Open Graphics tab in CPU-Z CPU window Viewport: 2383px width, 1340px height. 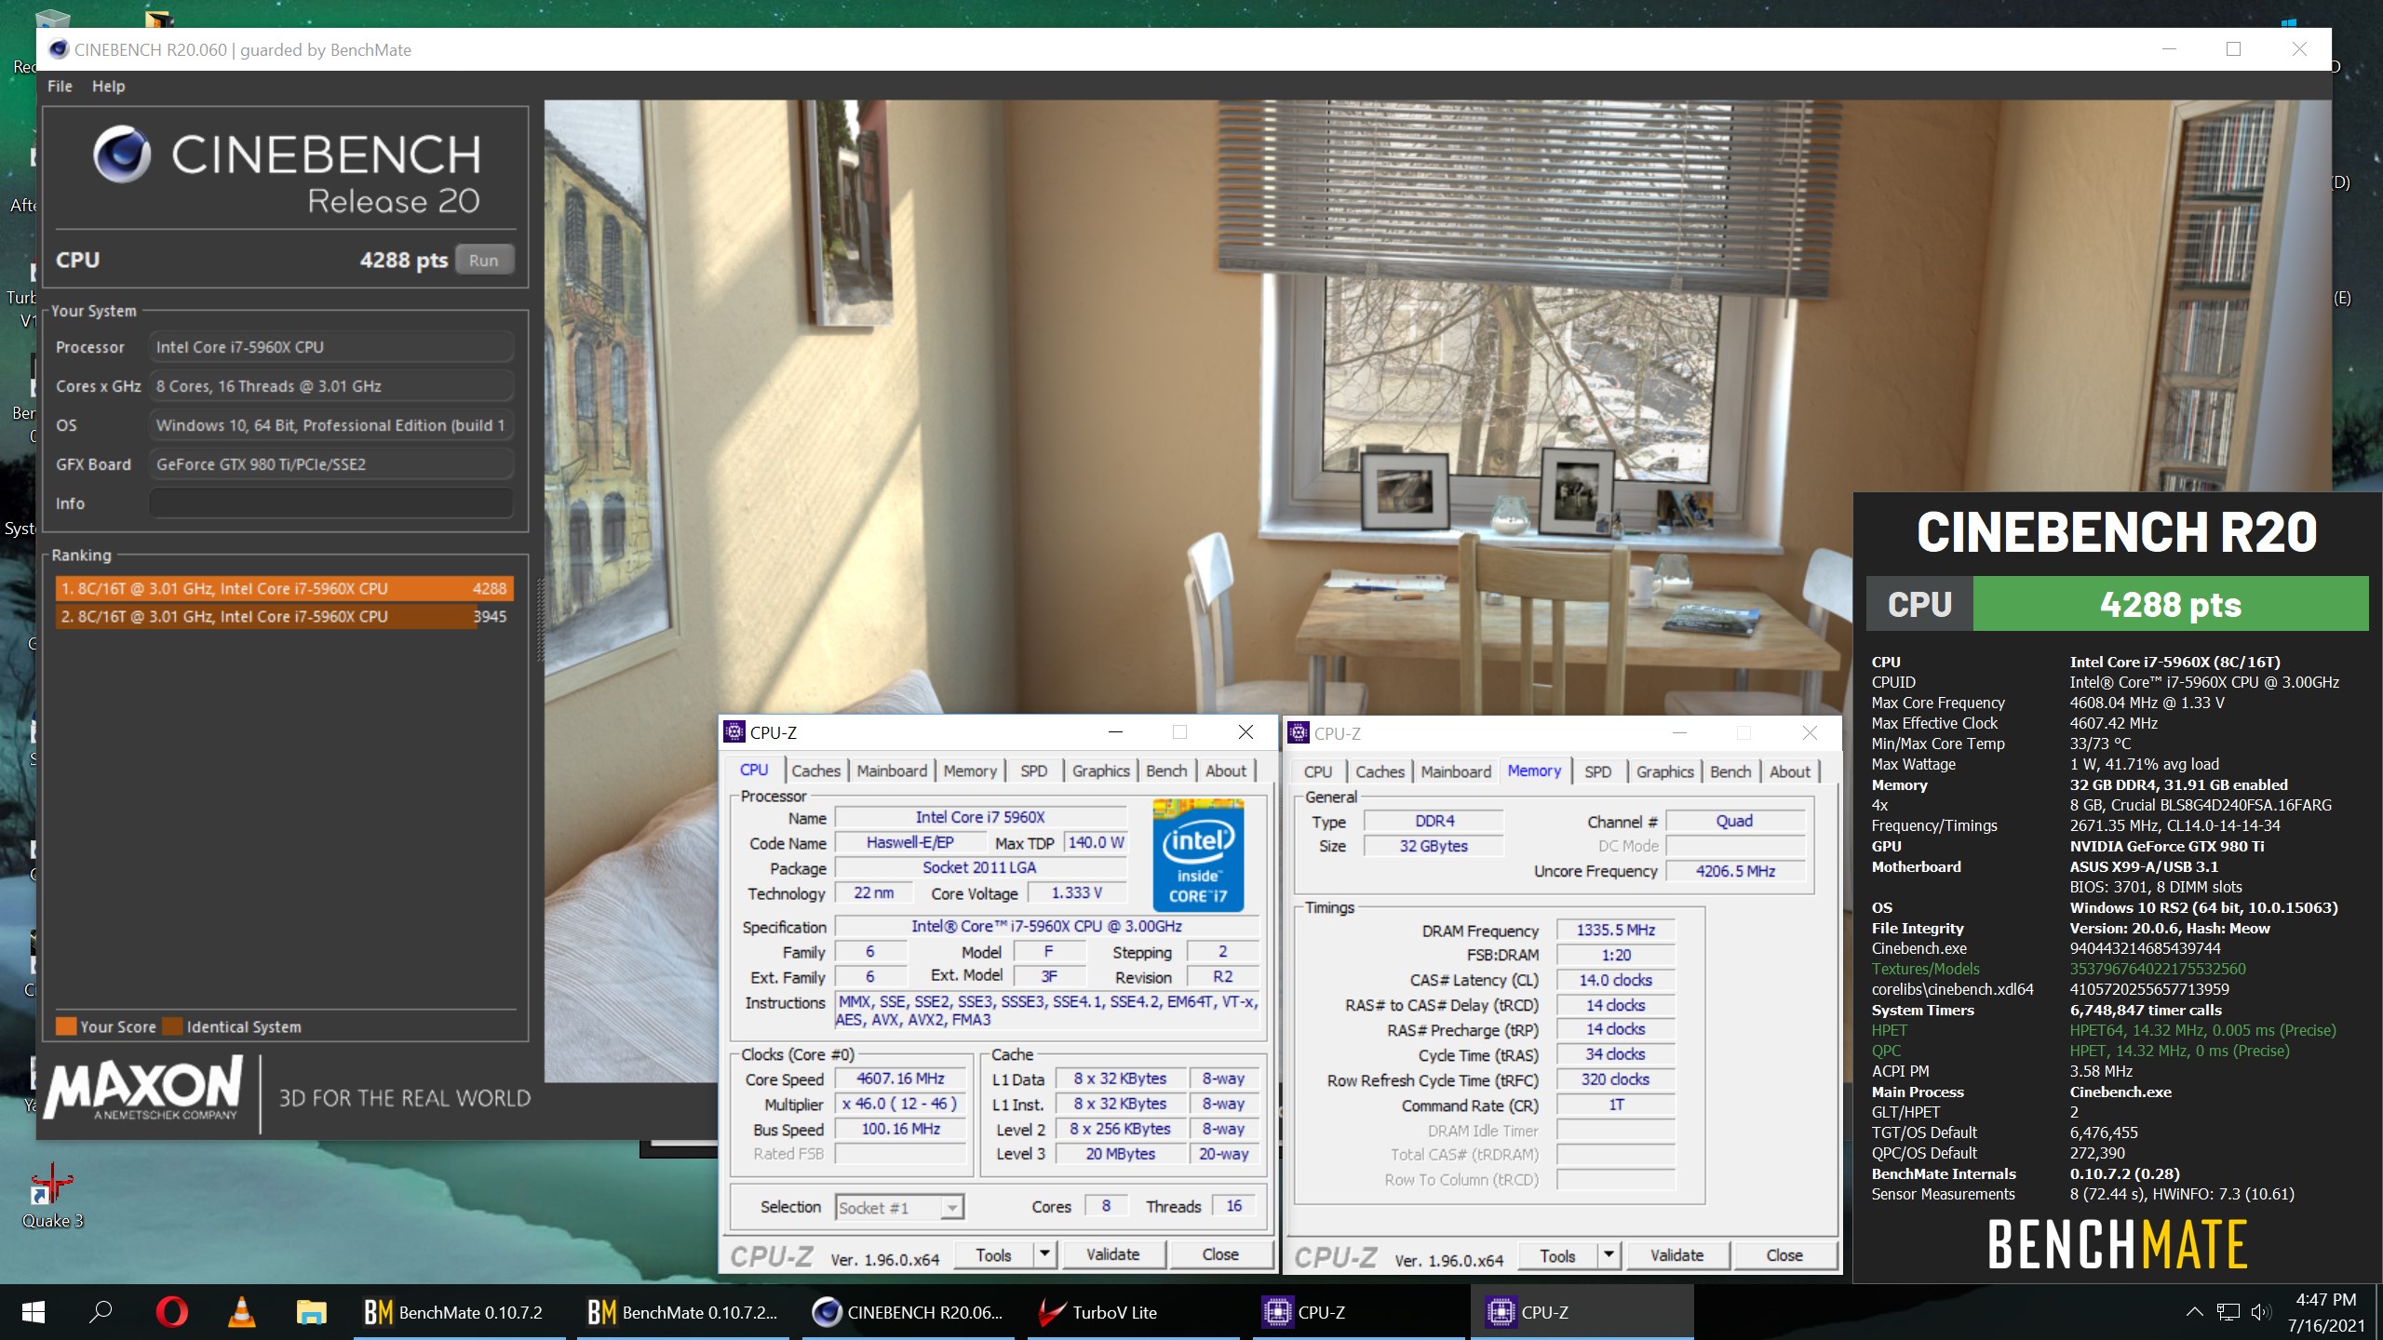(1100, 770)
